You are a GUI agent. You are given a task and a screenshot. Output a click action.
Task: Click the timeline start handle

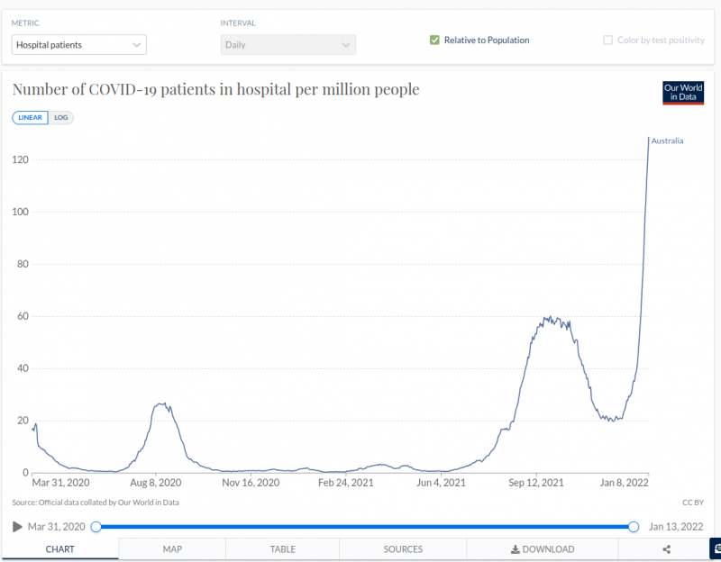(x=96, y=527)
